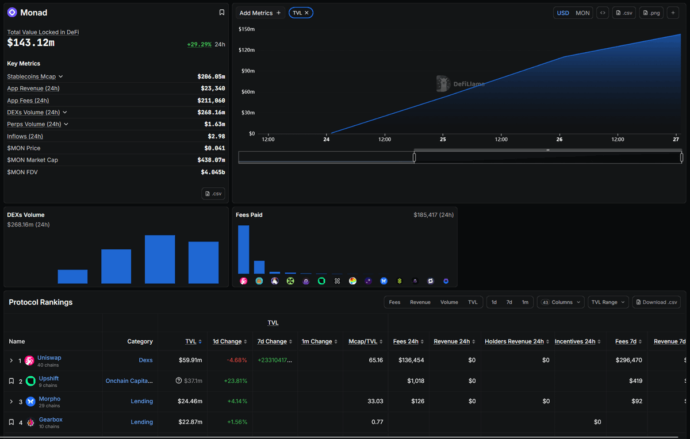Download rankings with Download .csv button

(x=656, y=302)
